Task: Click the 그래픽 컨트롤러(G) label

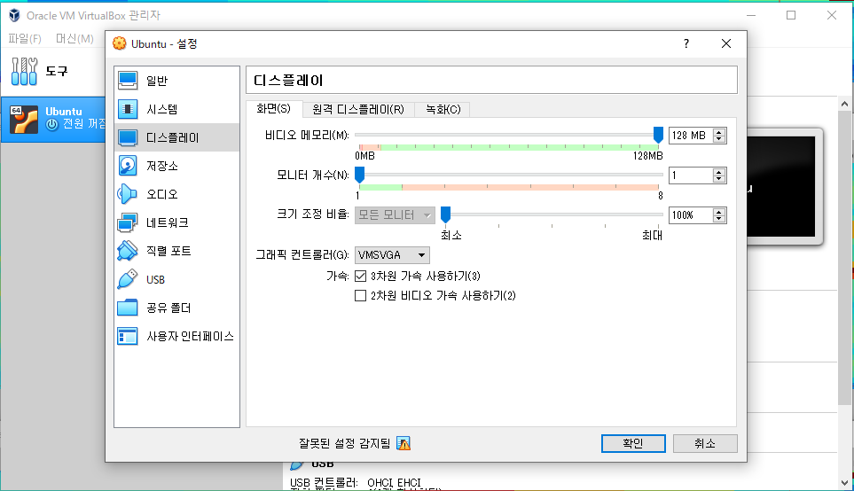Action: coord(302,254)
